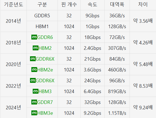
Task: Open the HBM2 link
Action: pos(42,48)
